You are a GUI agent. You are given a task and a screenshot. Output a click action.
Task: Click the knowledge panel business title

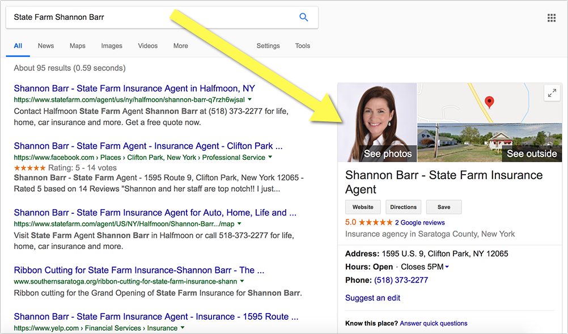click(444, 182)
